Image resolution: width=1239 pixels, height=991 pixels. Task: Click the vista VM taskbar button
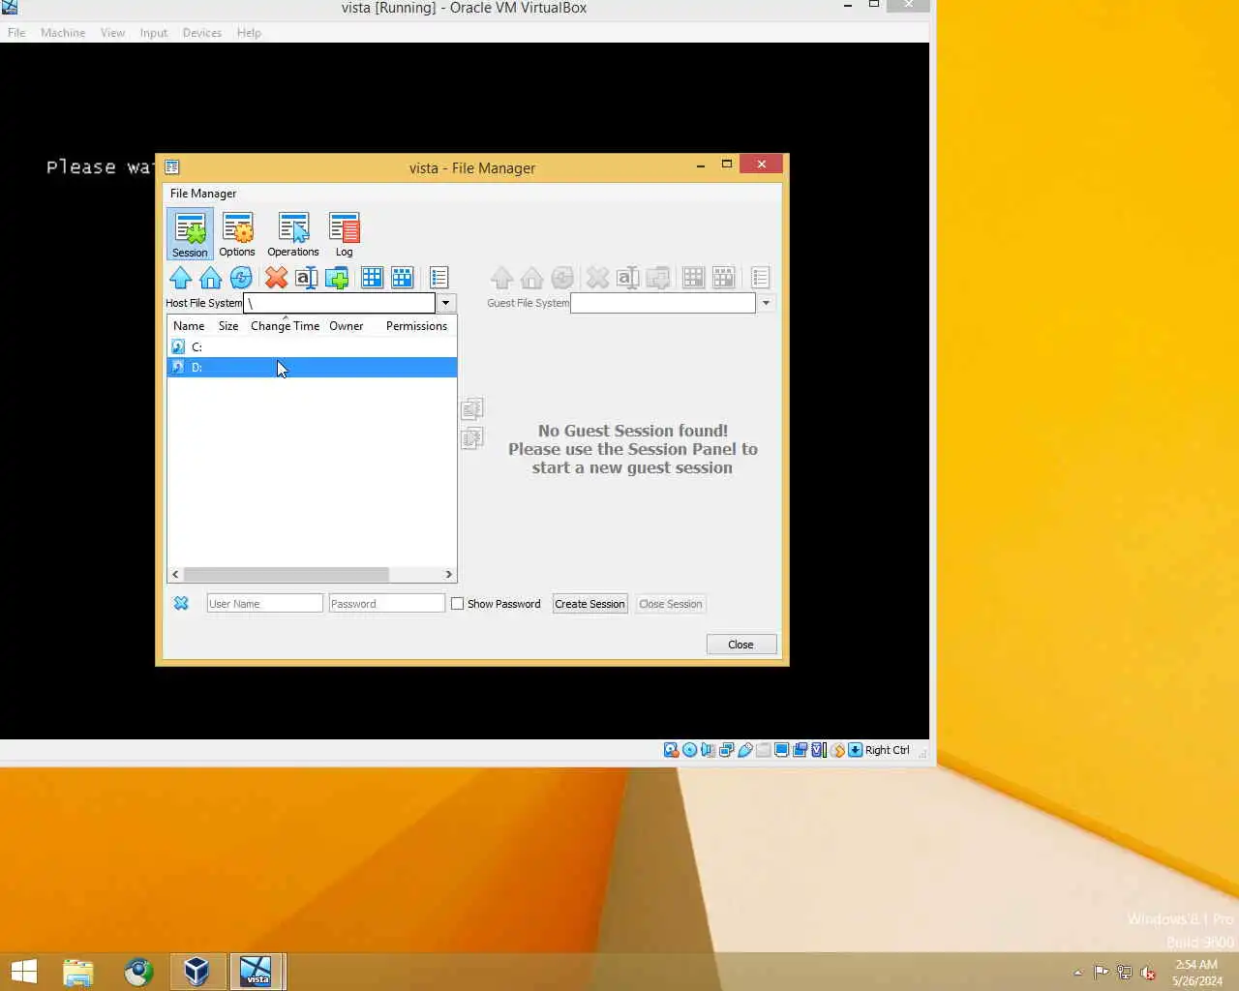(257, 972)
